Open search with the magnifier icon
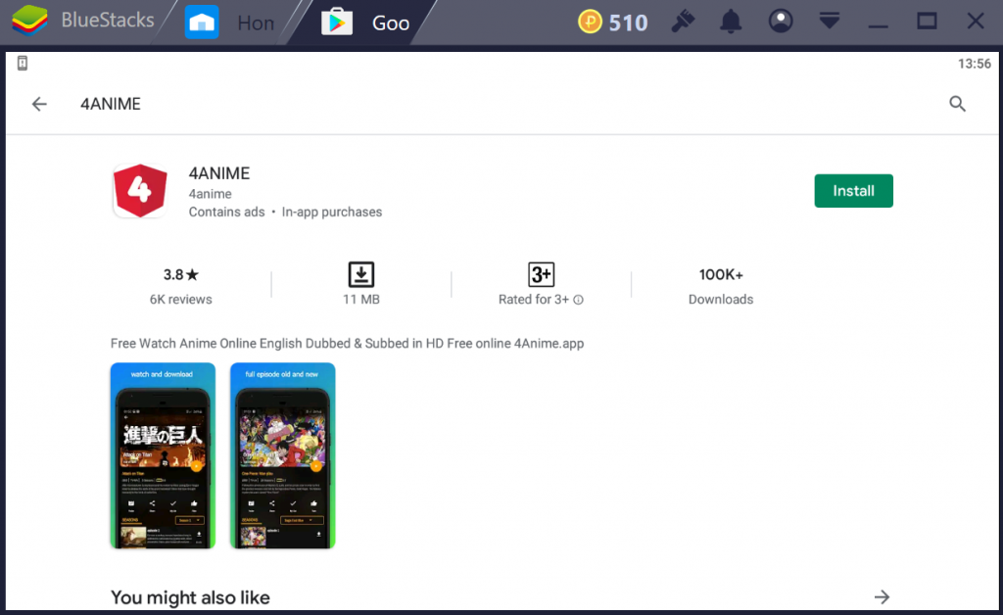This screenshot has height=615, width=1003. (958, 104)
